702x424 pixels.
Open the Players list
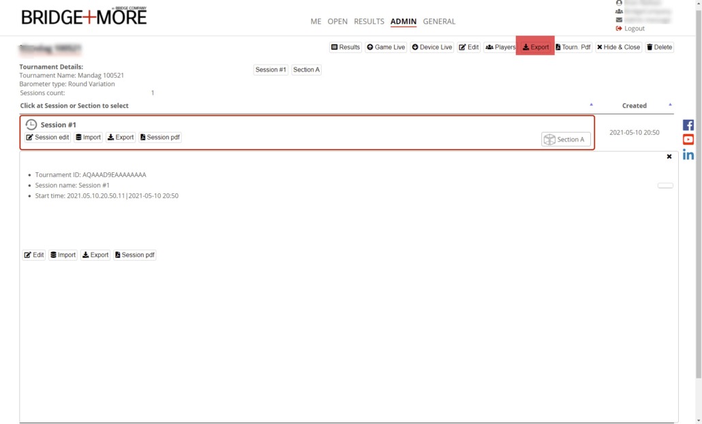pos(500,47)
